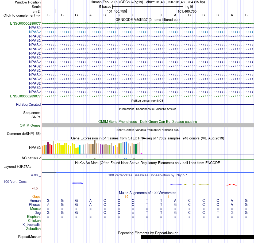Click the OMIM Genes track label
The image size is (254, 243).
coord(30,125)
